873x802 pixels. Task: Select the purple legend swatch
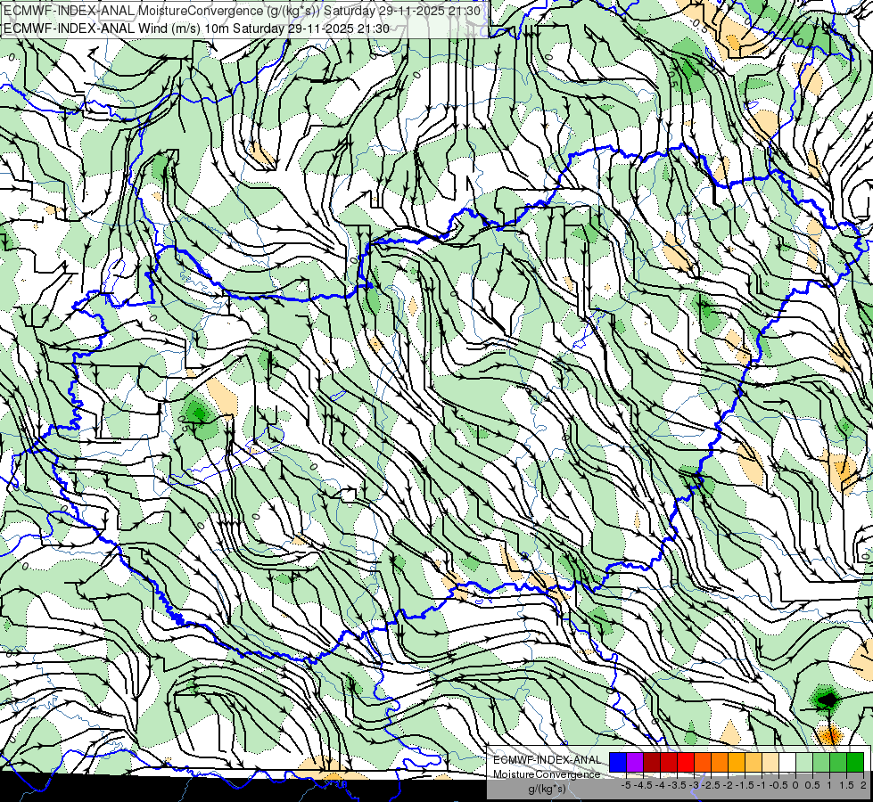point(635,762)
